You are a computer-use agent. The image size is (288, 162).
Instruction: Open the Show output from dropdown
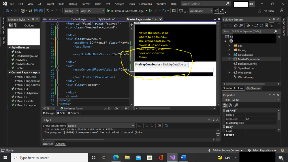tap(101, 126)
